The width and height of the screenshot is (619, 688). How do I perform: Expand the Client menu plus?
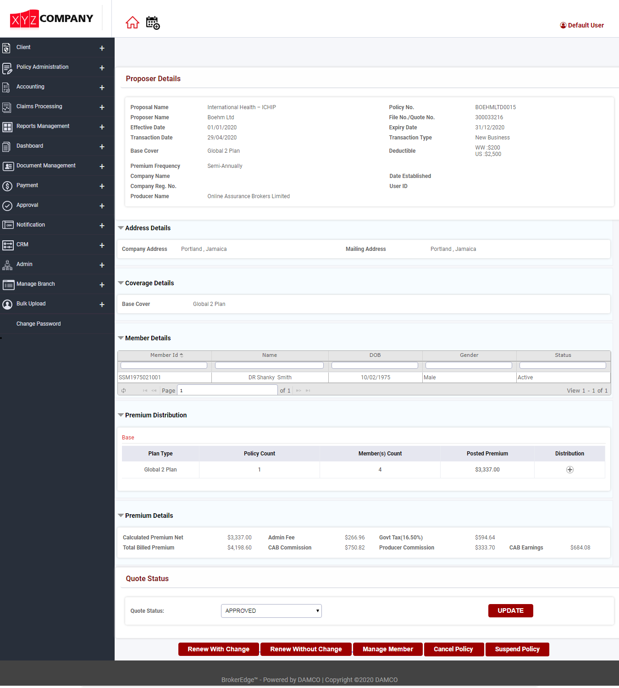click(x=102, y=48)
